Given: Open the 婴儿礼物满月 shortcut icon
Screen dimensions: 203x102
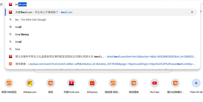Looking at the screenshot, I should (175, 83).
